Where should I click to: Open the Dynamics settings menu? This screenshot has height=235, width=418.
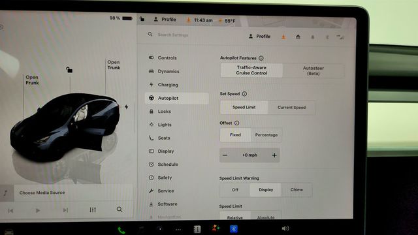(164, 71)
